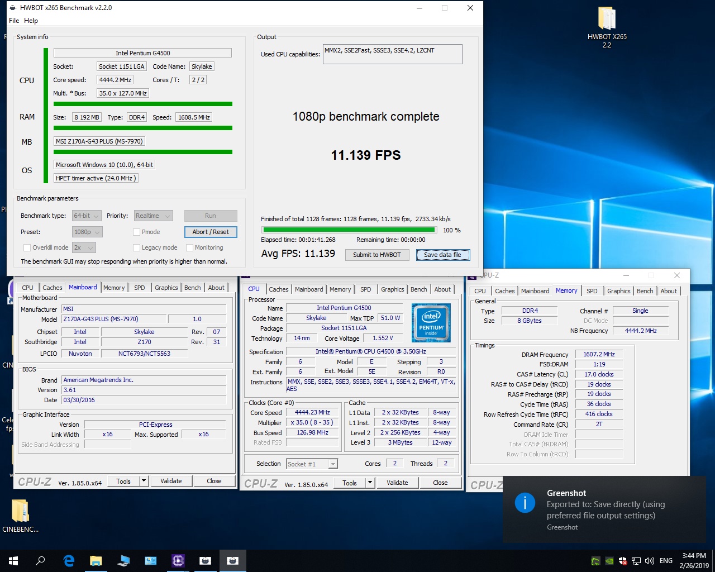The height and width of the screenshot is (572, 715).
Task: Click the Used CPU capabilities text box
Action: pos(392,54)
